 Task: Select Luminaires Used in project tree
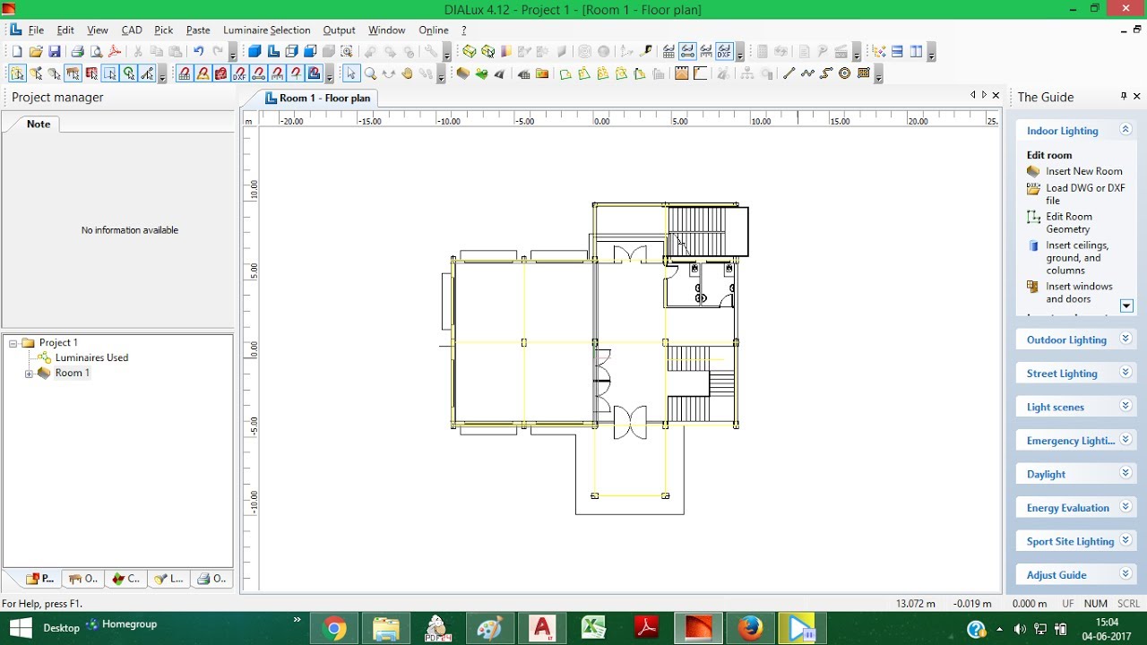[91, 357]
